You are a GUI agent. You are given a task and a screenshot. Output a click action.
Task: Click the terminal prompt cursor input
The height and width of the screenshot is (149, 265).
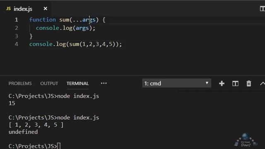[x=59, y=146]
